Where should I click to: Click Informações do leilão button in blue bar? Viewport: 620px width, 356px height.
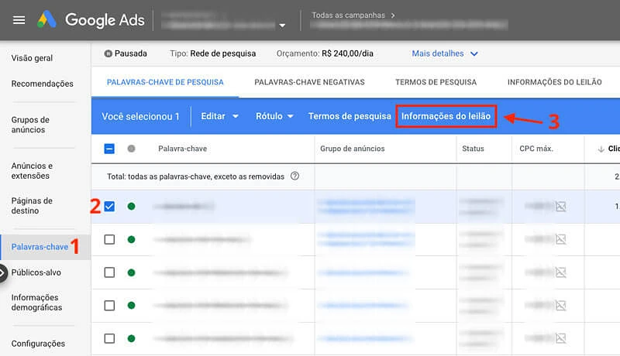[446, 116]
